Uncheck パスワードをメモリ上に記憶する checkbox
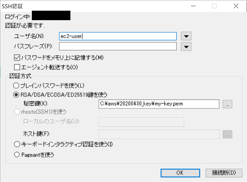The width and height of the screenshot is (247, 182). coord(17,57)
